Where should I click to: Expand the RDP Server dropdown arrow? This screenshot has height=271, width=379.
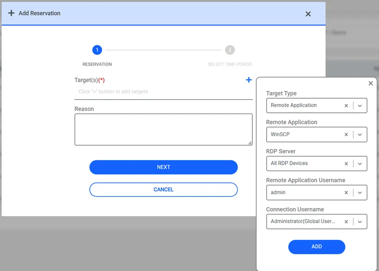coord(360,163)
